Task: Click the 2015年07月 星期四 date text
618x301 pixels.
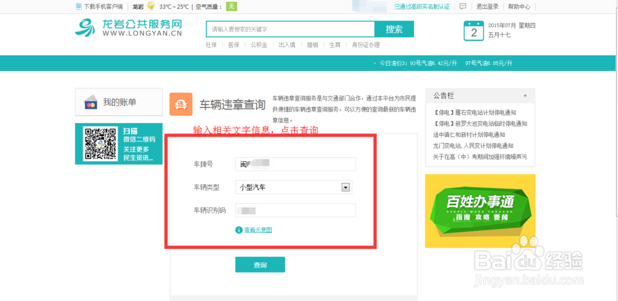Action: pyautogui.click(x=512, y=25)
